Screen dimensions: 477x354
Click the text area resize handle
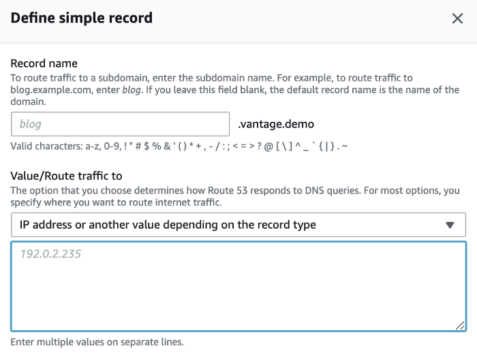click(x=461, y=325)
